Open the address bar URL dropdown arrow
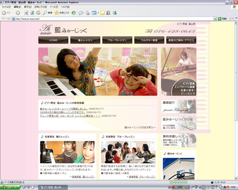 215,19
